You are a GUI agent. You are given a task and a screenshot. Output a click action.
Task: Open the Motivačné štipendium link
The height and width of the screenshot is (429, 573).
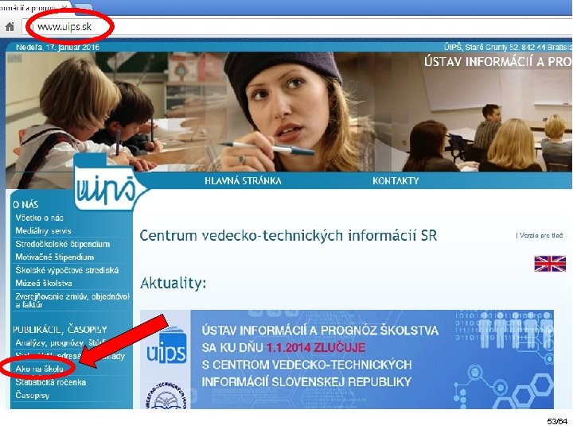pos(54,257)
